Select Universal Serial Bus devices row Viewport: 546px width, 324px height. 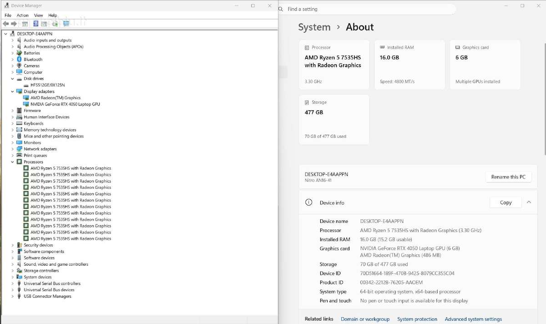click(x=49, y=289)
